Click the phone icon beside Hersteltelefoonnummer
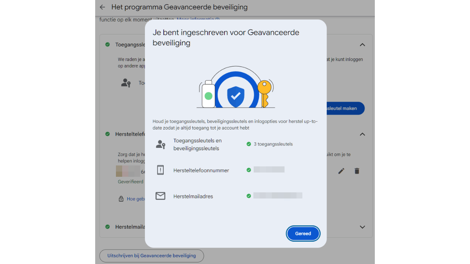Viewport: 470px width, 264px height. 160,170
